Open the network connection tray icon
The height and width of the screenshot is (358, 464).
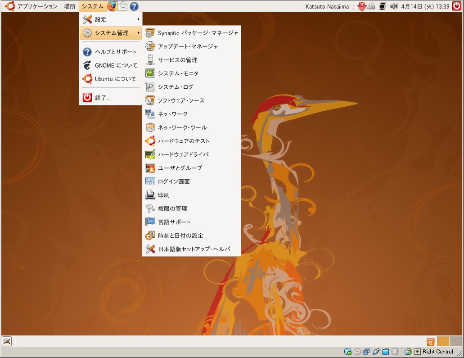[383, 6]
